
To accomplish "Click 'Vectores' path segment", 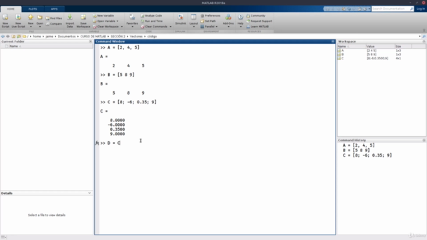I will (136, 36).
